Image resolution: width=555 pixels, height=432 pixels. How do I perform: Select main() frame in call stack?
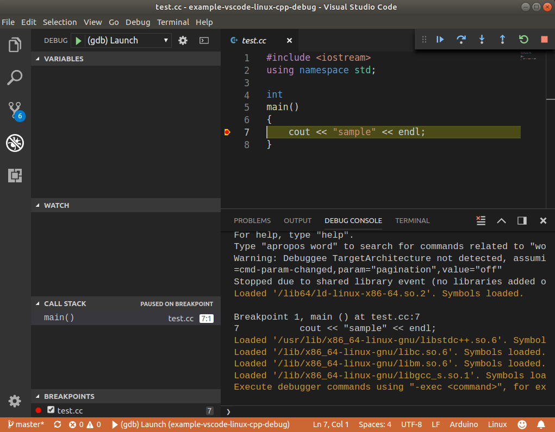tap(126, 318)
